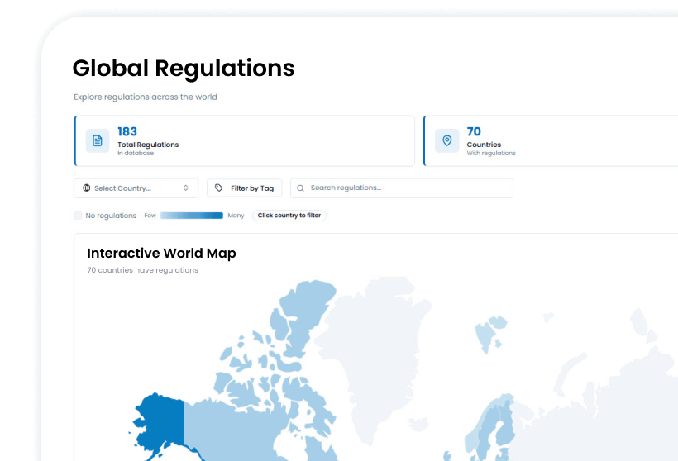This screenshot has width=678, height=461.
Task: Click the globe icon in Select Country
Action: tap(87, 188)
